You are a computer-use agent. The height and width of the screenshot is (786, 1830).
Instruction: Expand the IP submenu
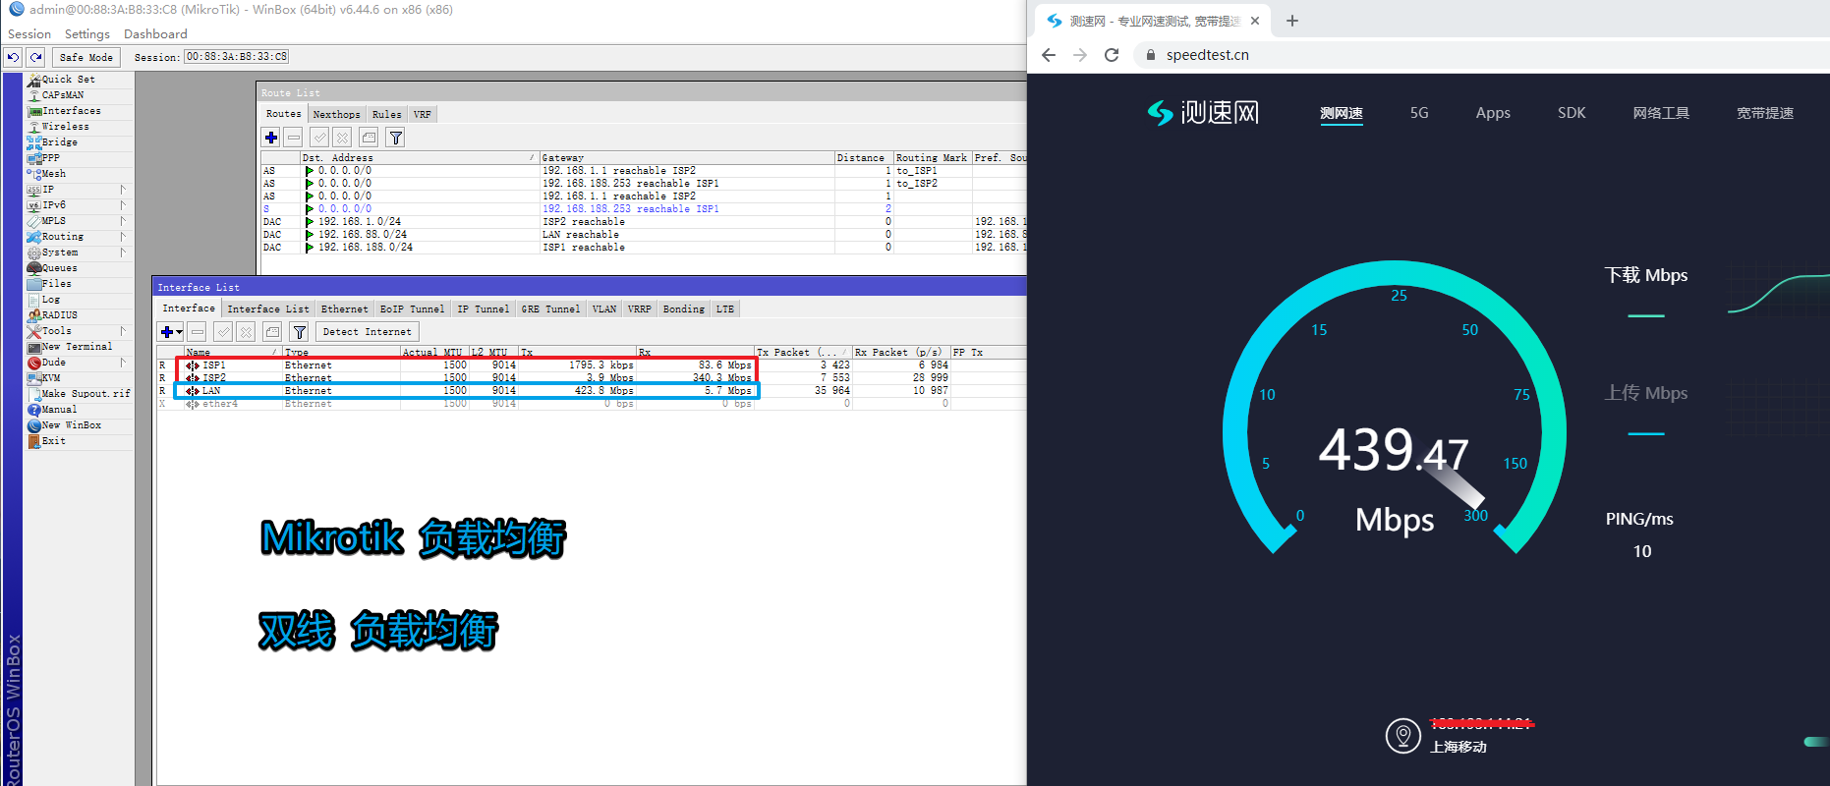tap(123, 190)
